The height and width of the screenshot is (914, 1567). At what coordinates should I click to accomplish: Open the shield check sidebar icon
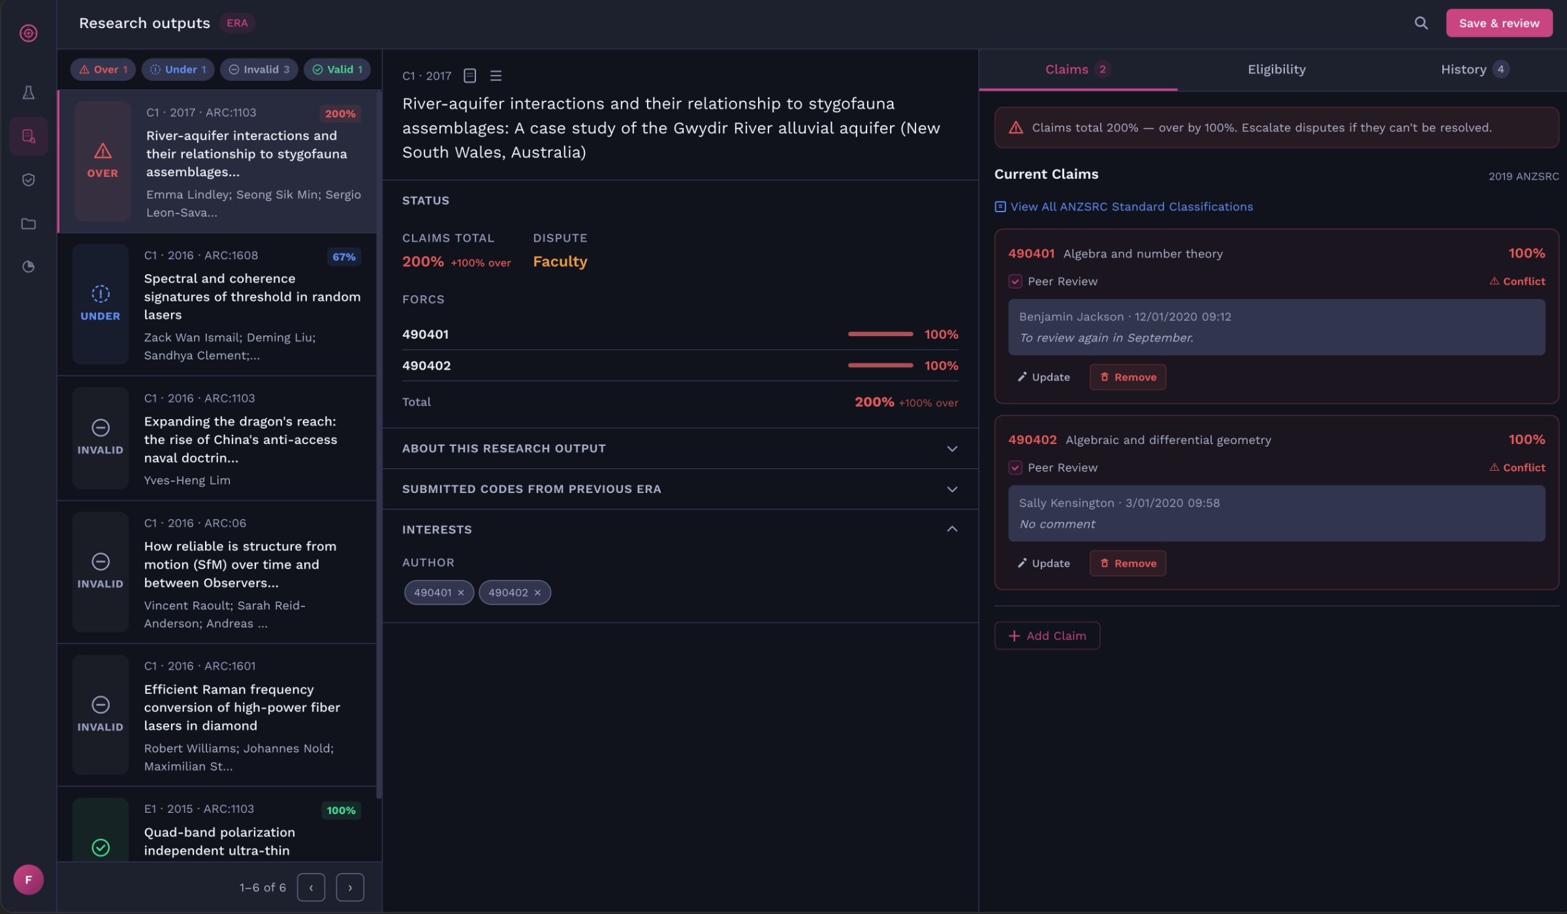coord(29,180)
